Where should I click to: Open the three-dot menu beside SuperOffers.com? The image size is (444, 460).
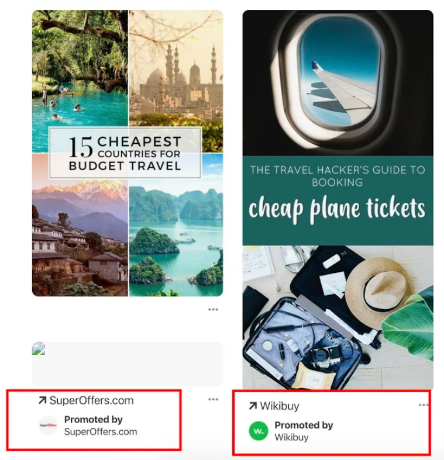pos(213,399)
